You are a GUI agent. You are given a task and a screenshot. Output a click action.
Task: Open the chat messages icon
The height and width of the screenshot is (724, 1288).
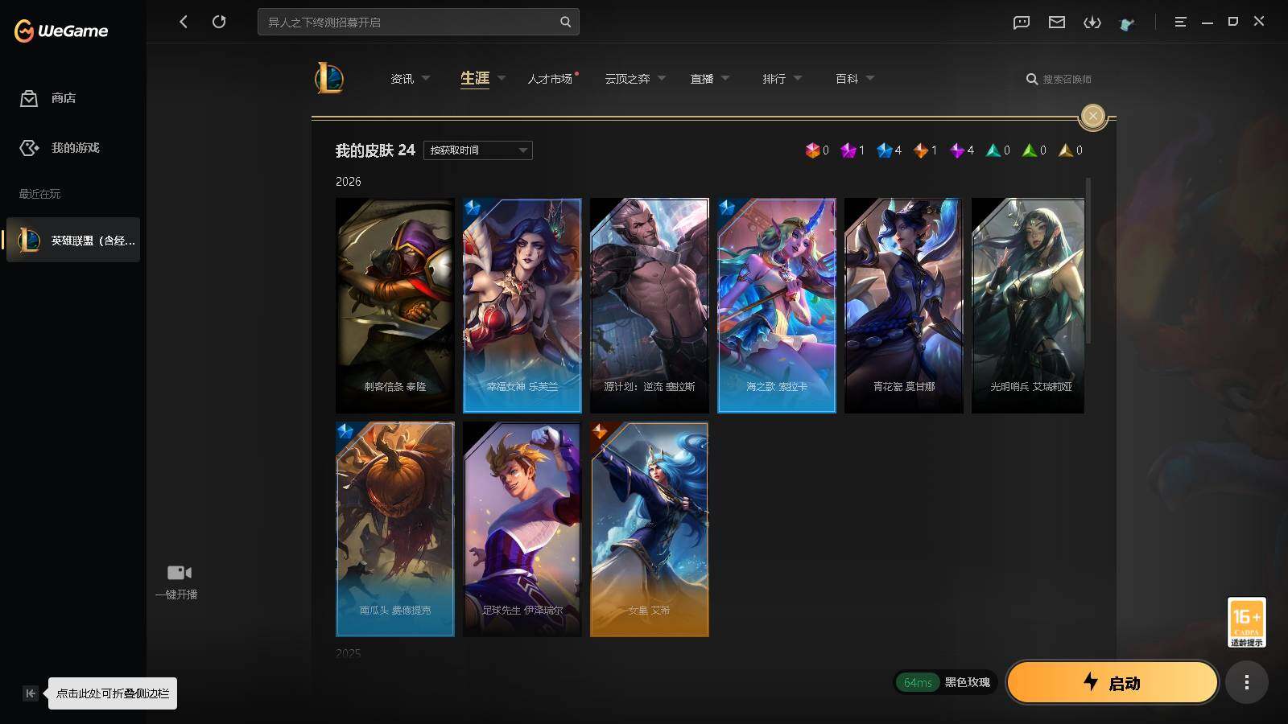pos(1022,23)
